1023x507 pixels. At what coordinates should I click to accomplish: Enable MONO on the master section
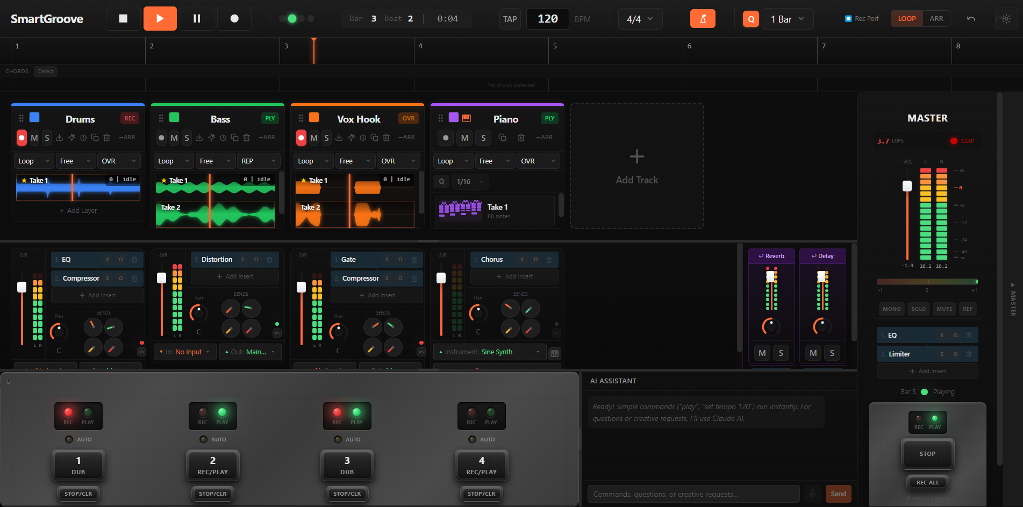pos(891,309)
